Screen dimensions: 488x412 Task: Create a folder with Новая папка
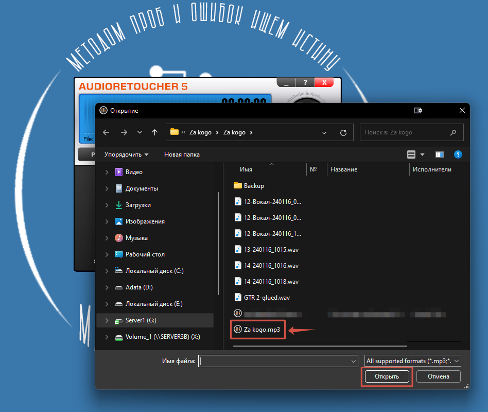click(x=182, y=154)
